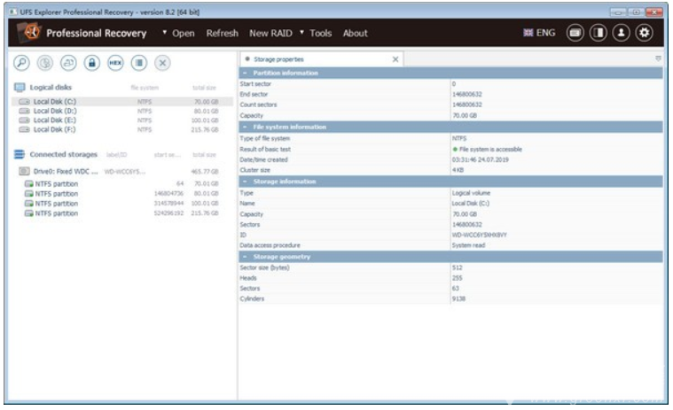The height and width of the screenshot is (410, 673).
Task: Collapse the Partition information section
Action: (x=245, y=73)
